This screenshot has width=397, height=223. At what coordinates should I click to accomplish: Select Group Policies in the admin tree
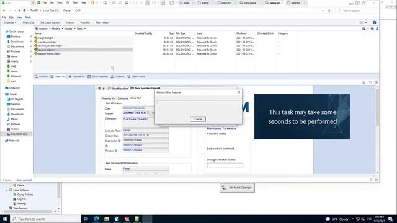25,195
